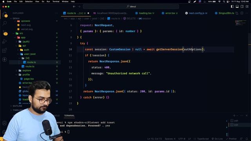Open the Extensions view
The width and height of the screenshot is (251, 141).
coord(5,51)
